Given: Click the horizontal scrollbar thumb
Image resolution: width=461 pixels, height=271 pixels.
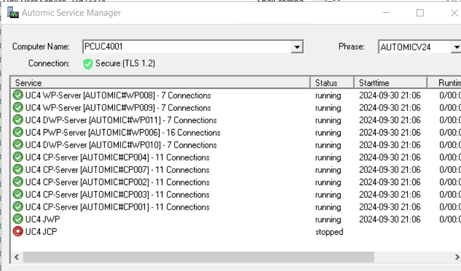Looking at the screenshot, I should coord(199,257).
